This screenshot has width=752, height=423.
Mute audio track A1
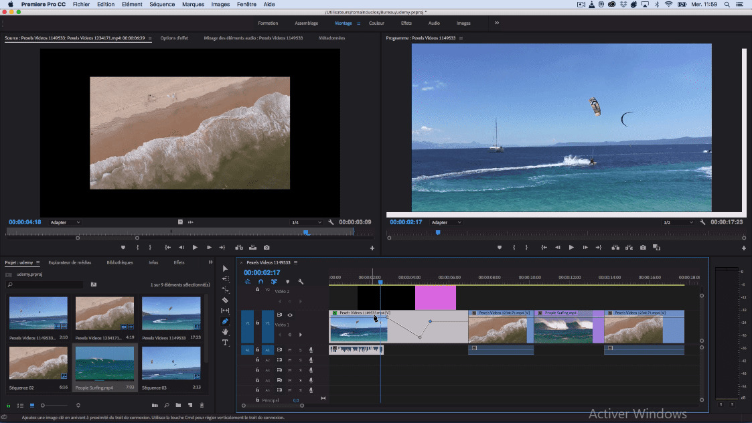click(290, 350)
